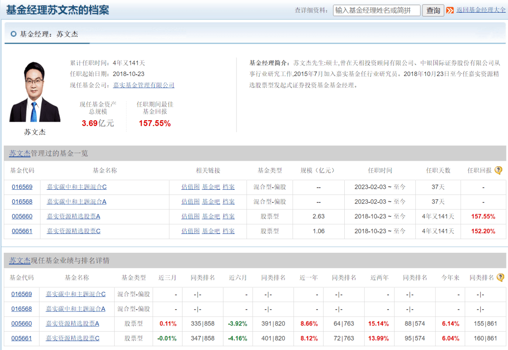Viewport: 508px width, 350px height.
Task: Click the 1.06 fund size cell
Action: point(318,231)
